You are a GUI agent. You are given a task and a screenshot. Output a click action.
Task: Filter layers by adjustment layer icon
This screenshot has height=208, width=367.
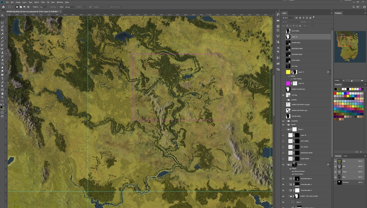(x=300, y=18)
